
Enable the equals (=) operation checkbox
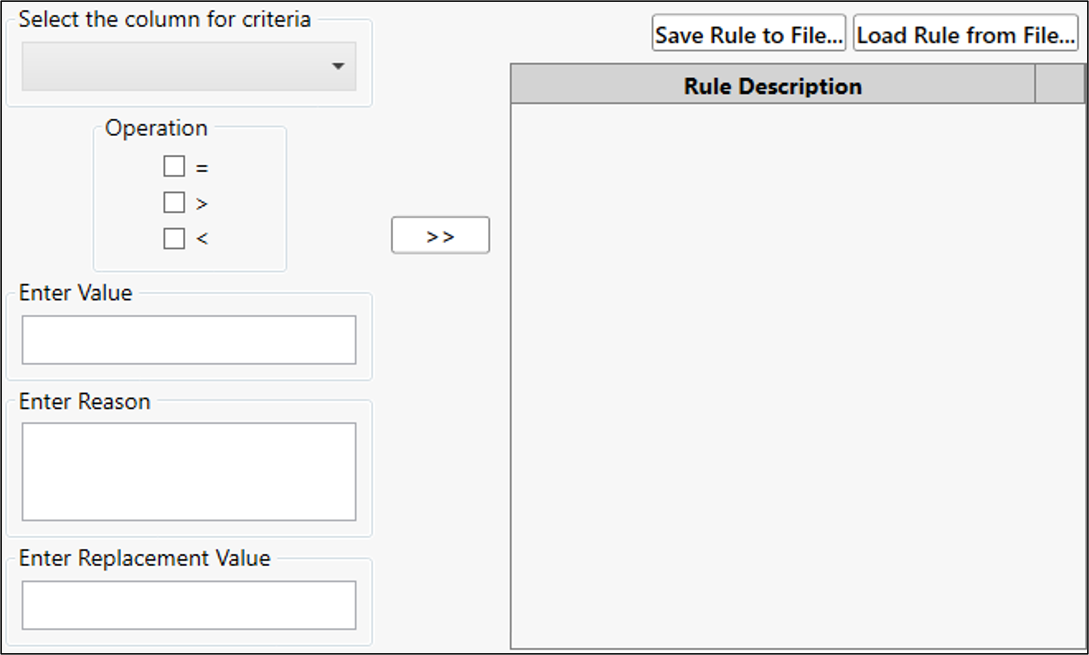[173, 166]
